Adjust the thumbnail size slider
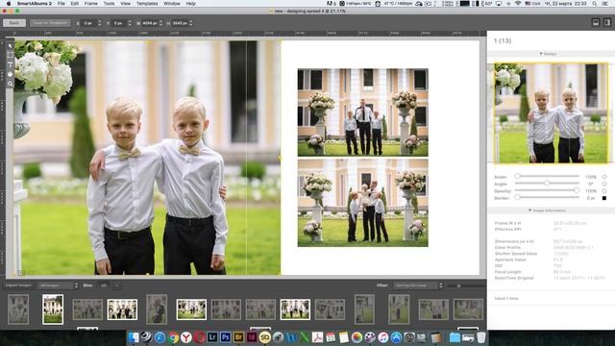The image size is (615, 346). point(466,285)
